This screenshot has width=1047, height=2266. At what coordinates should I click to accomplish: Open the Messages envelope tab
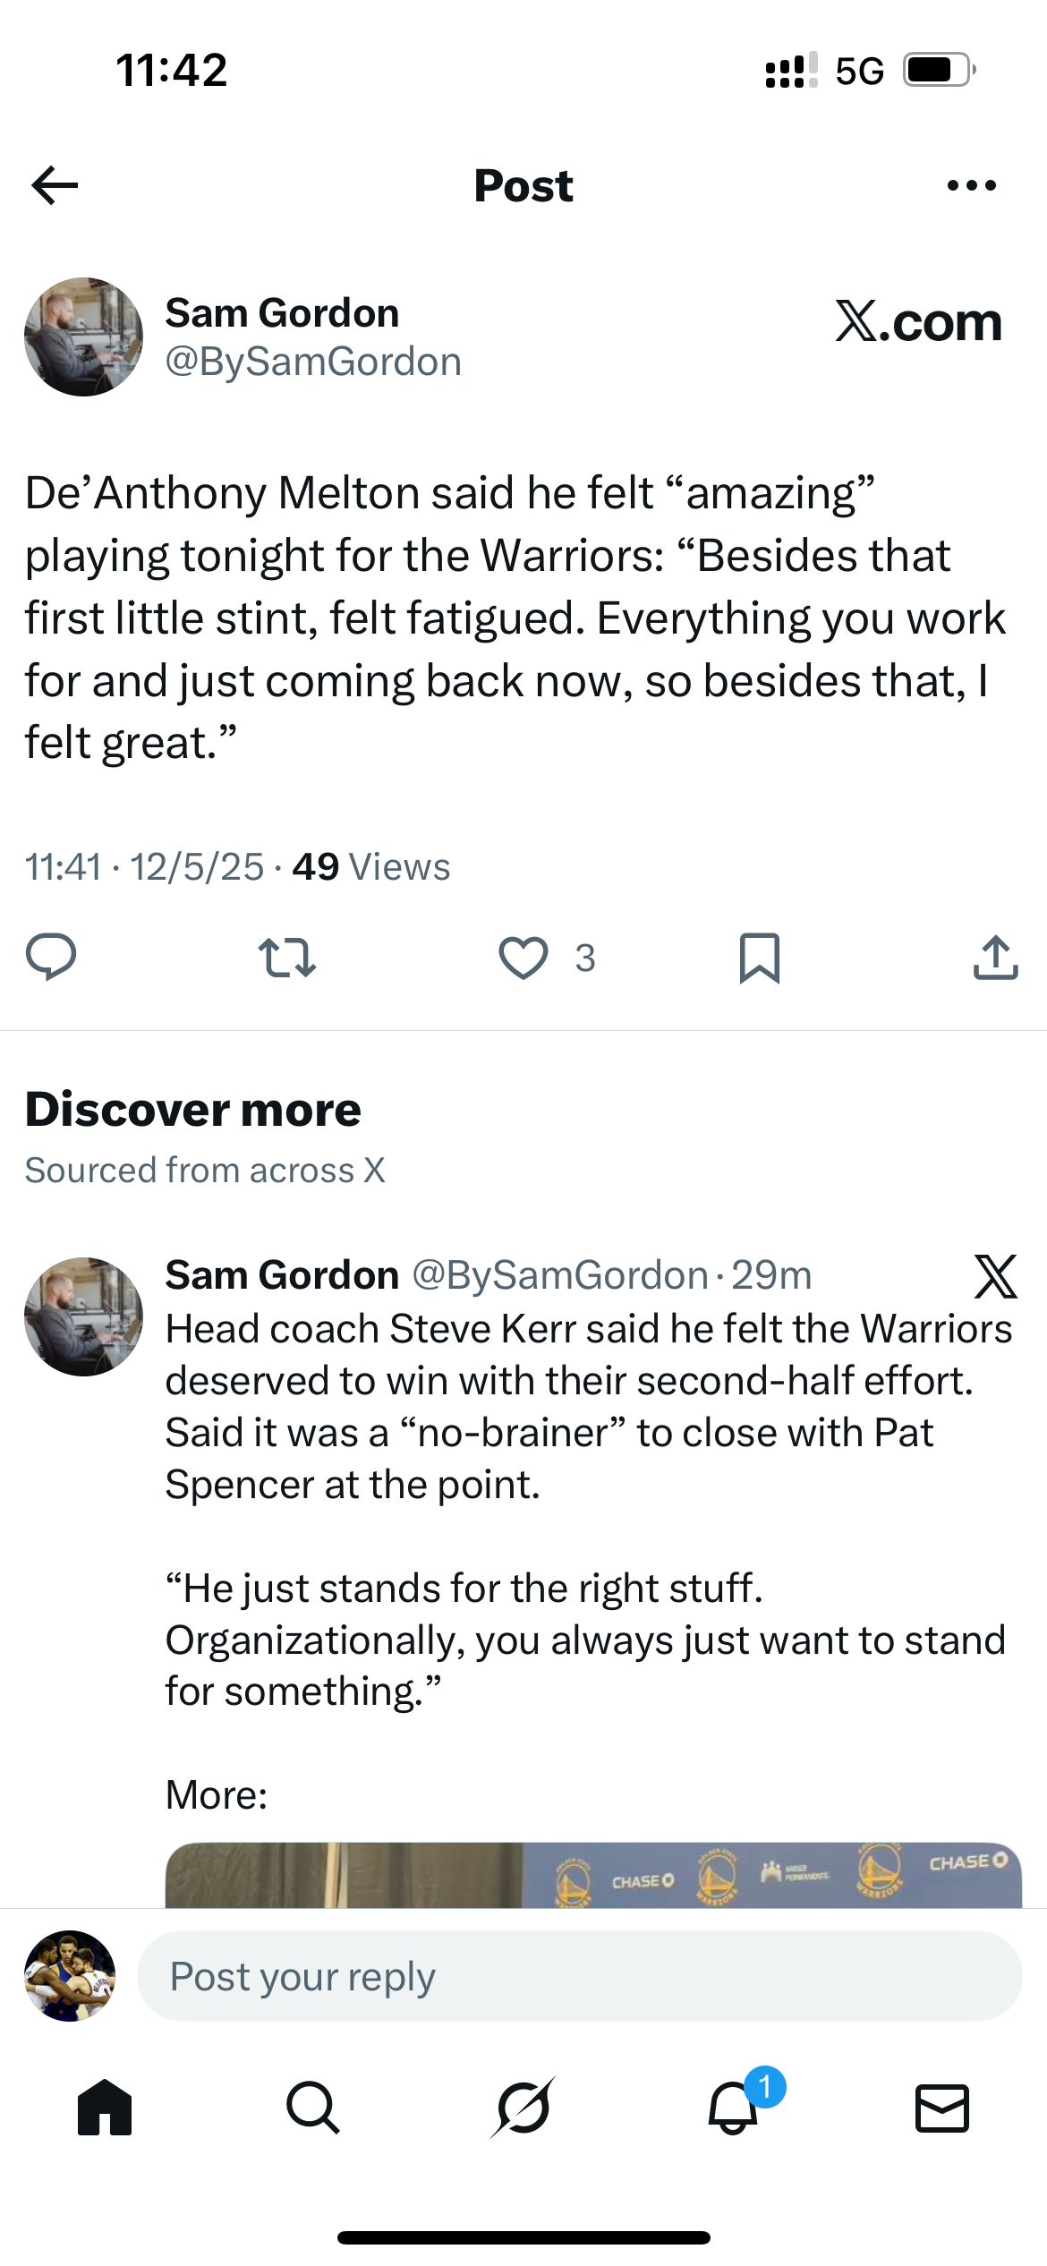click(x=942, y=2107)
